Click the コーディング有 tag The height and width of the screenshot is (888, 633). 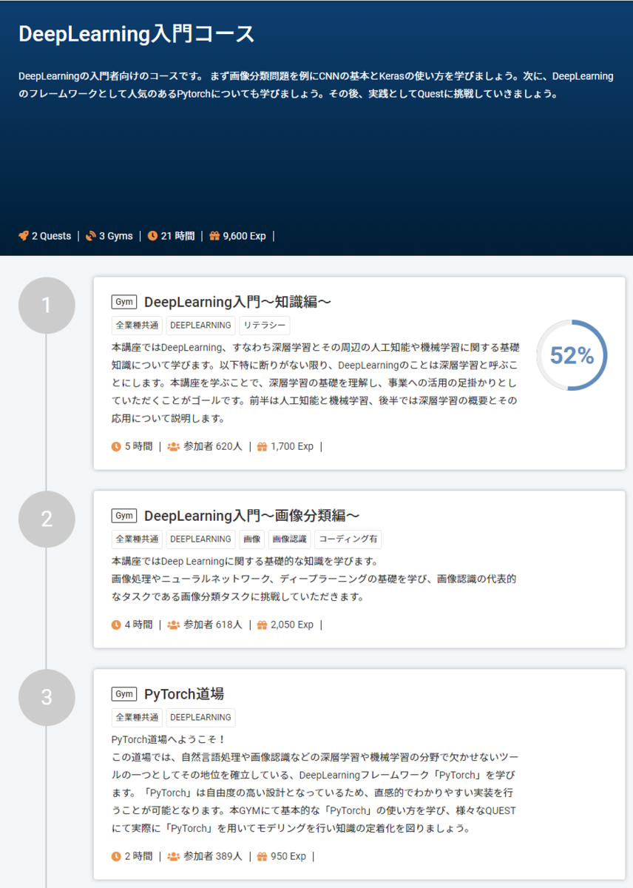click(x=349, y=539)
